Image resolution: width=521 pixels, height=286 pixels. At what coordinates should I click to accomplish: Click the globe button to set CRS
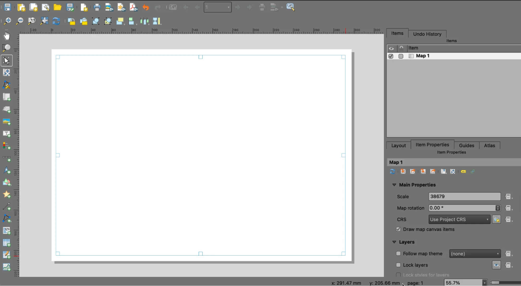coord(496,219)
